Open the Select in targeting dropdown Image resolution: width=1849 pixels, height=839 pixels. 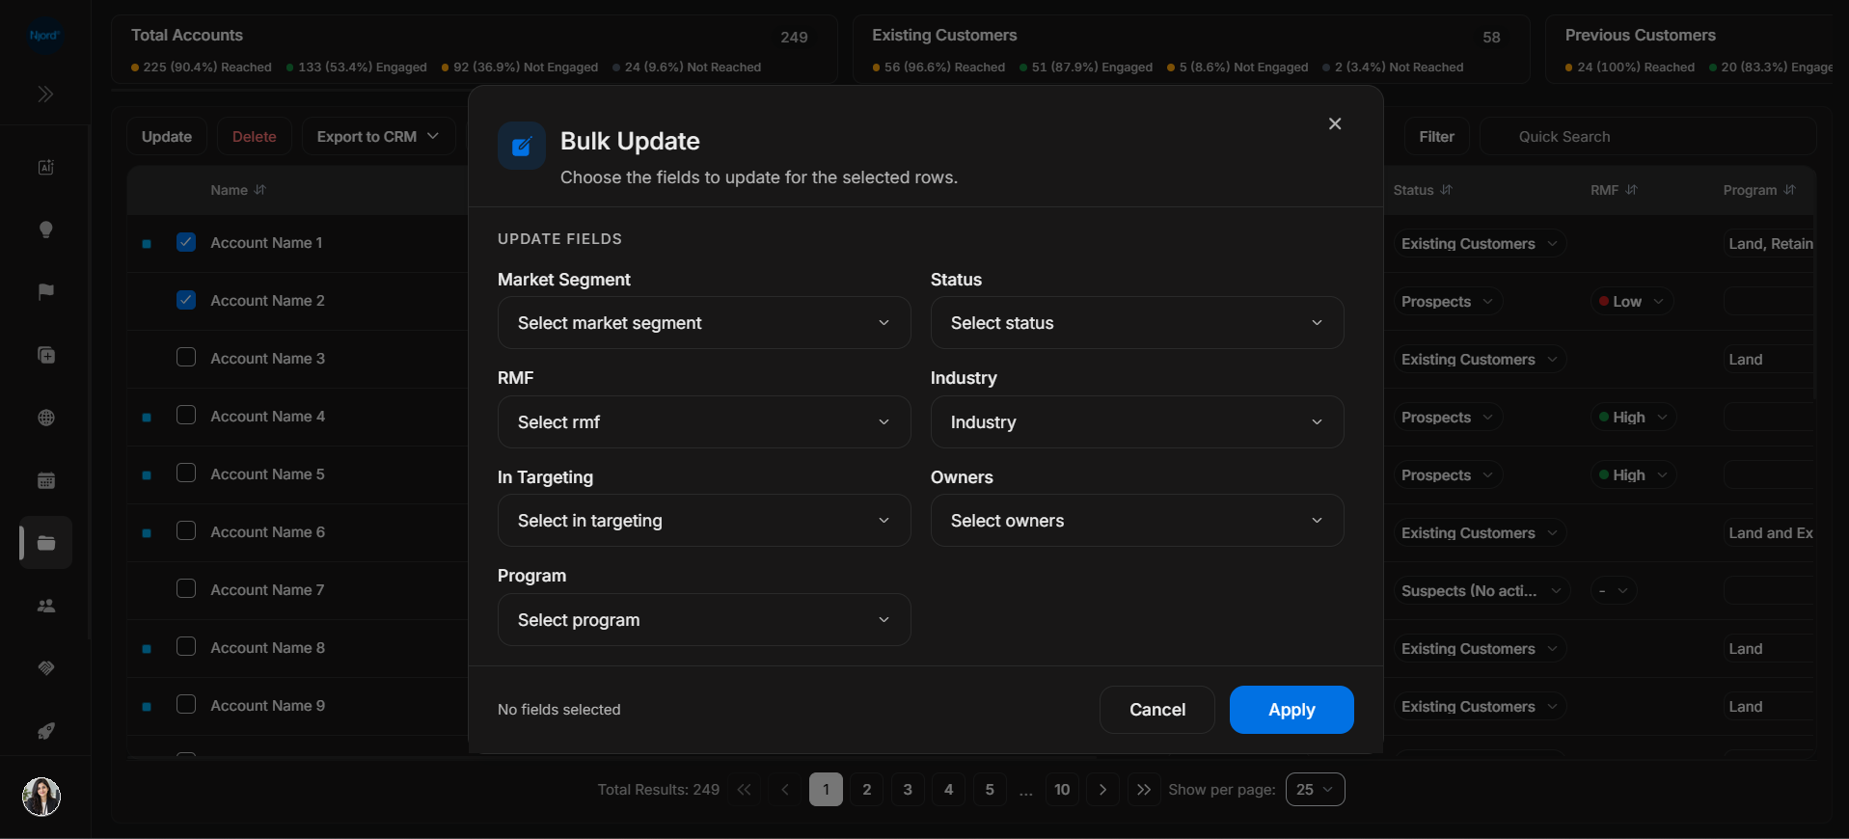(704, 521)
